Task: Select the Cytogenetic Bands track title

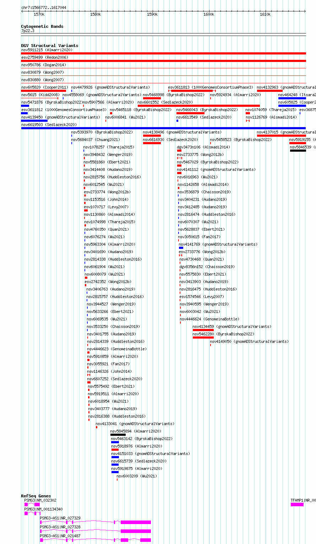Action: coord(42,26)
